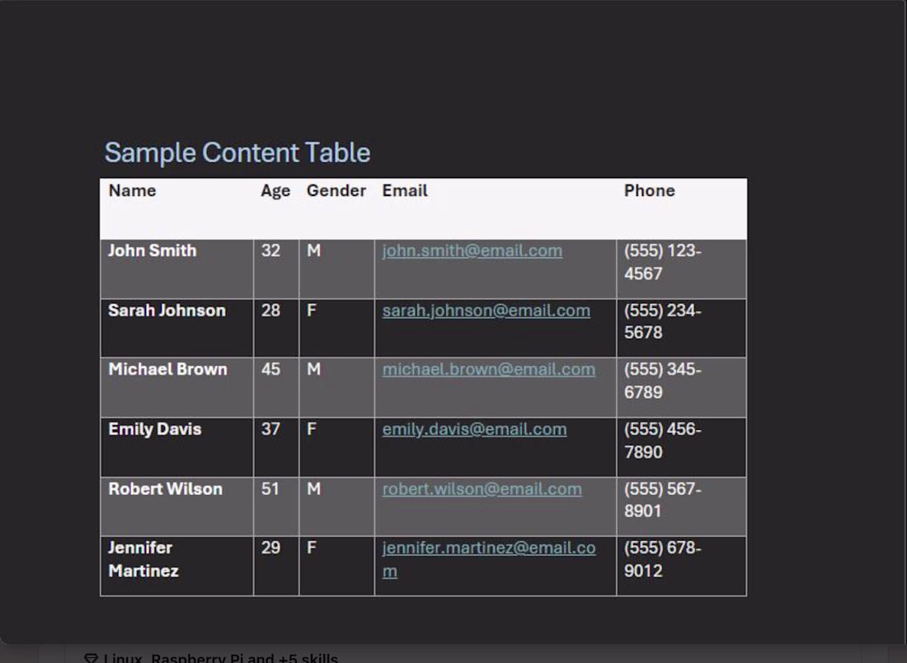Image resolution: width=907 pixels, height=663 pixels.
Task: Click the John Smith name cell
Action: click(x=177, y=269)
